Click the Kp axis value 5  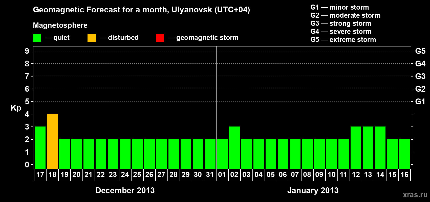coord(27,102)
